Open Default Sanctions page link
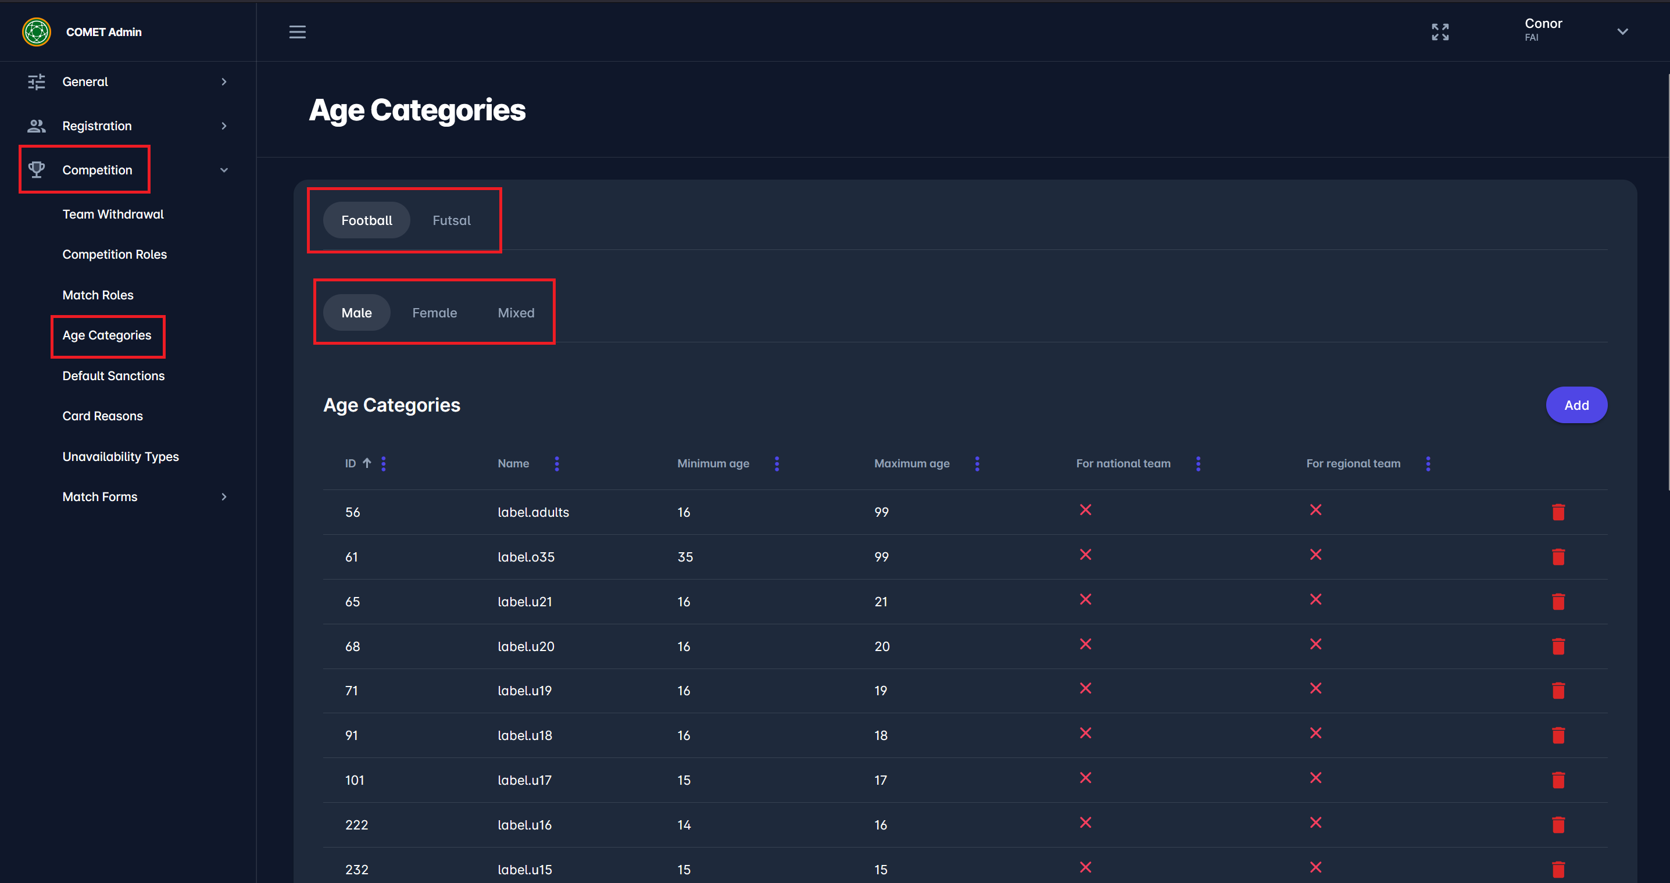This screenshot has height=883, width=1670. coord(113,376)
